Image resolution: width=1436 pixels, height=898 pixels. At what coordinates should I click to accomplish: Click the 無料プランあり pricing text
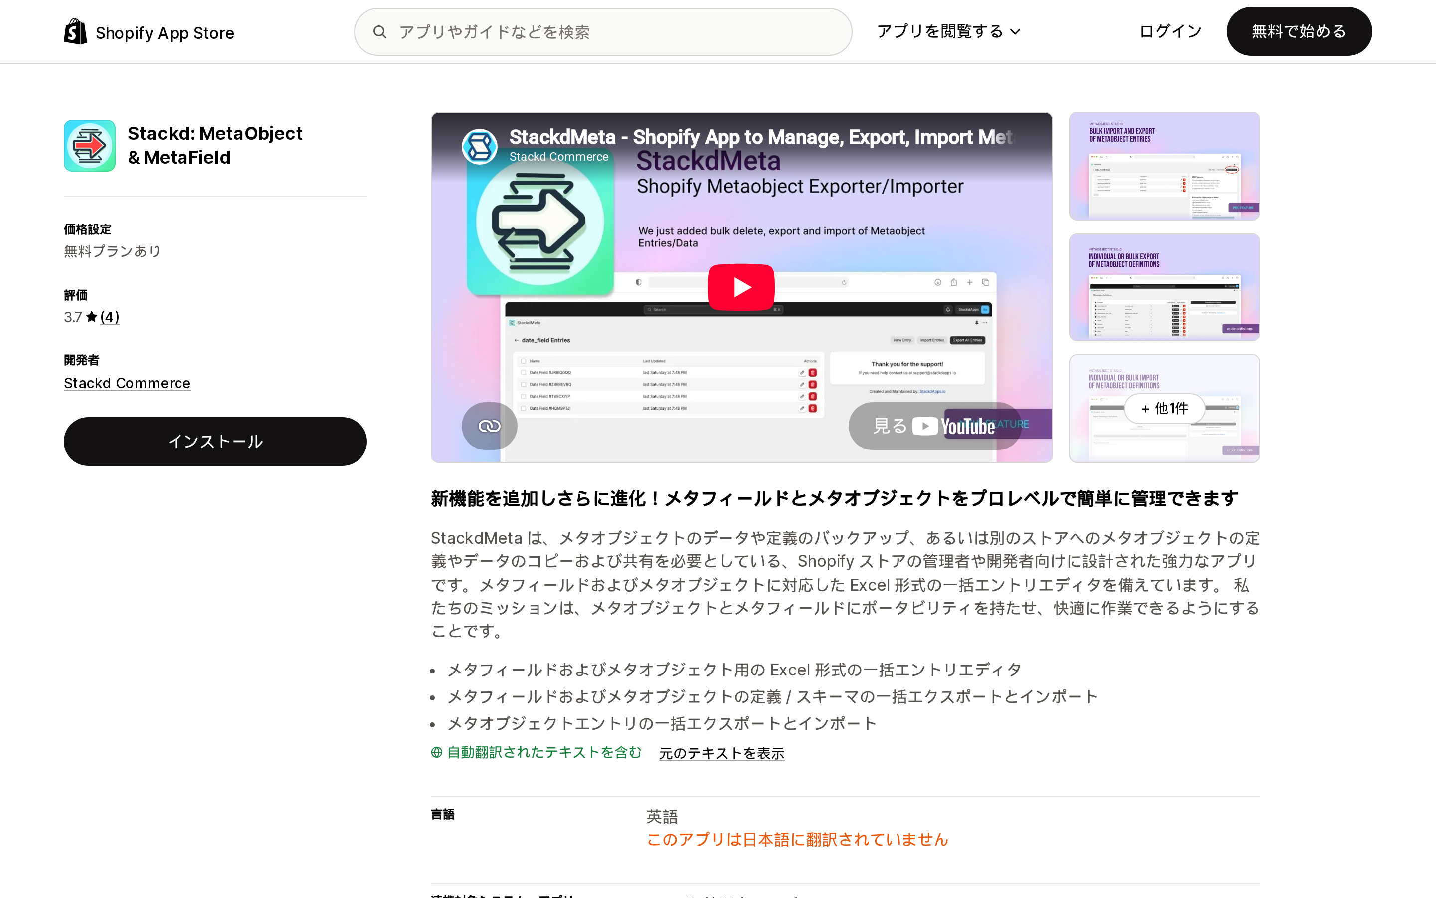[x=112, y=251]
